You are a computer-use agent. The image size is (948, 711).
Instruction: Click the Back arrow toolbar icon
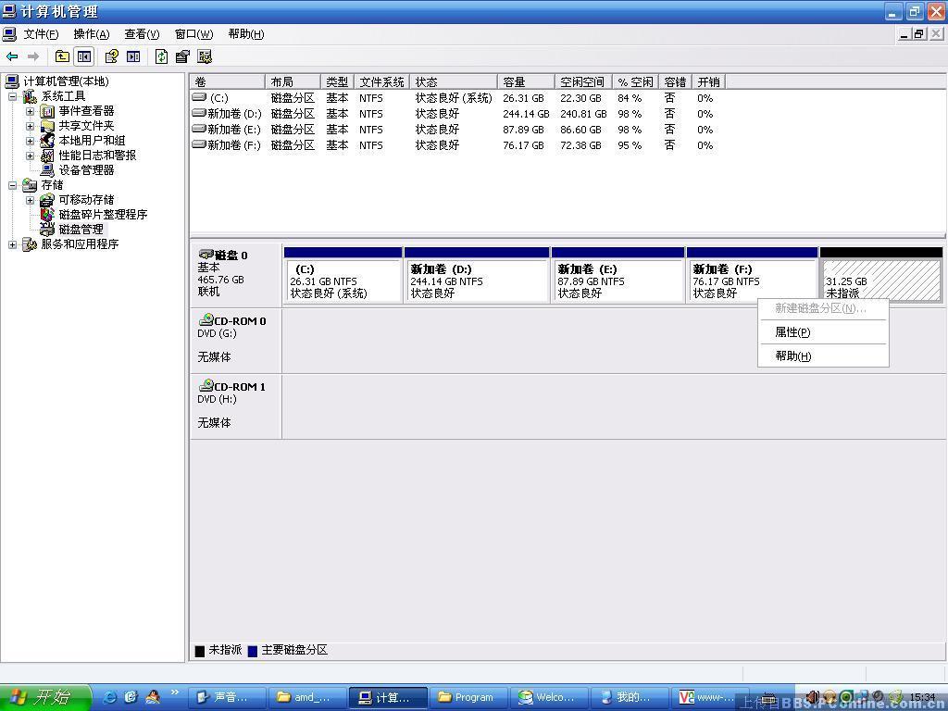pyautogui.click(x=12, y=56)
